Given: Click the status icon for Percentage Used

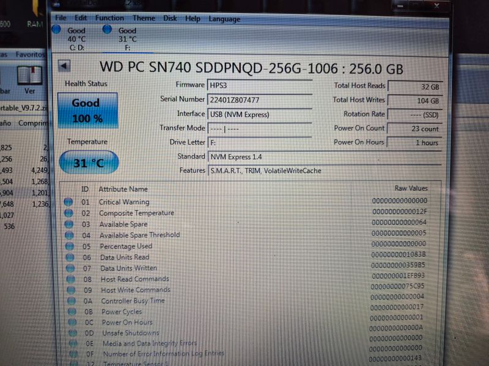Looking at the screenshot, I should pos(70,246).
